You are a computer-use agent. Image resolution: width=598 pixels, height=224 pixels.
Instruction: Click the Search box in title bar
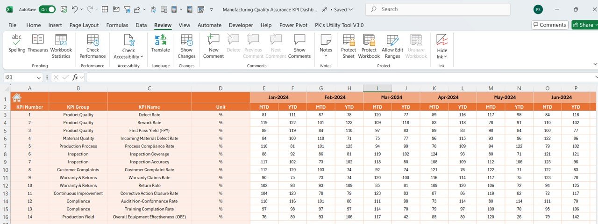[437, 9]
